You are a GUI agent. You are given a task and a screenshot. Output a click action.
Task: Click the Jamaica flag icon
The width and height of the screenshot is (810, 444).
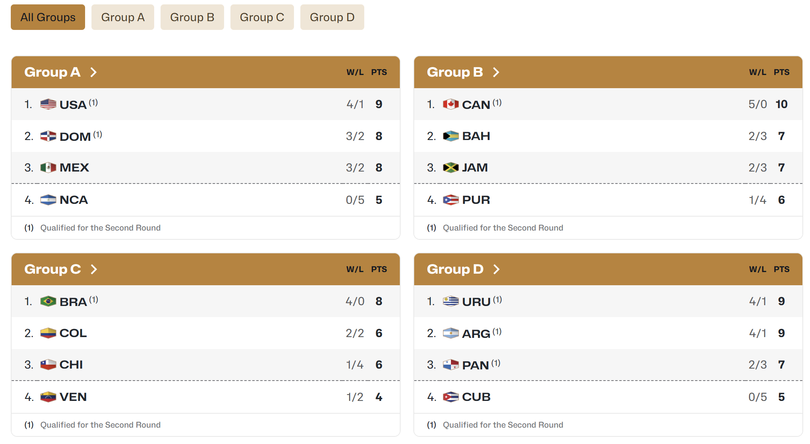pyautogui.click(x=451, y=168)
